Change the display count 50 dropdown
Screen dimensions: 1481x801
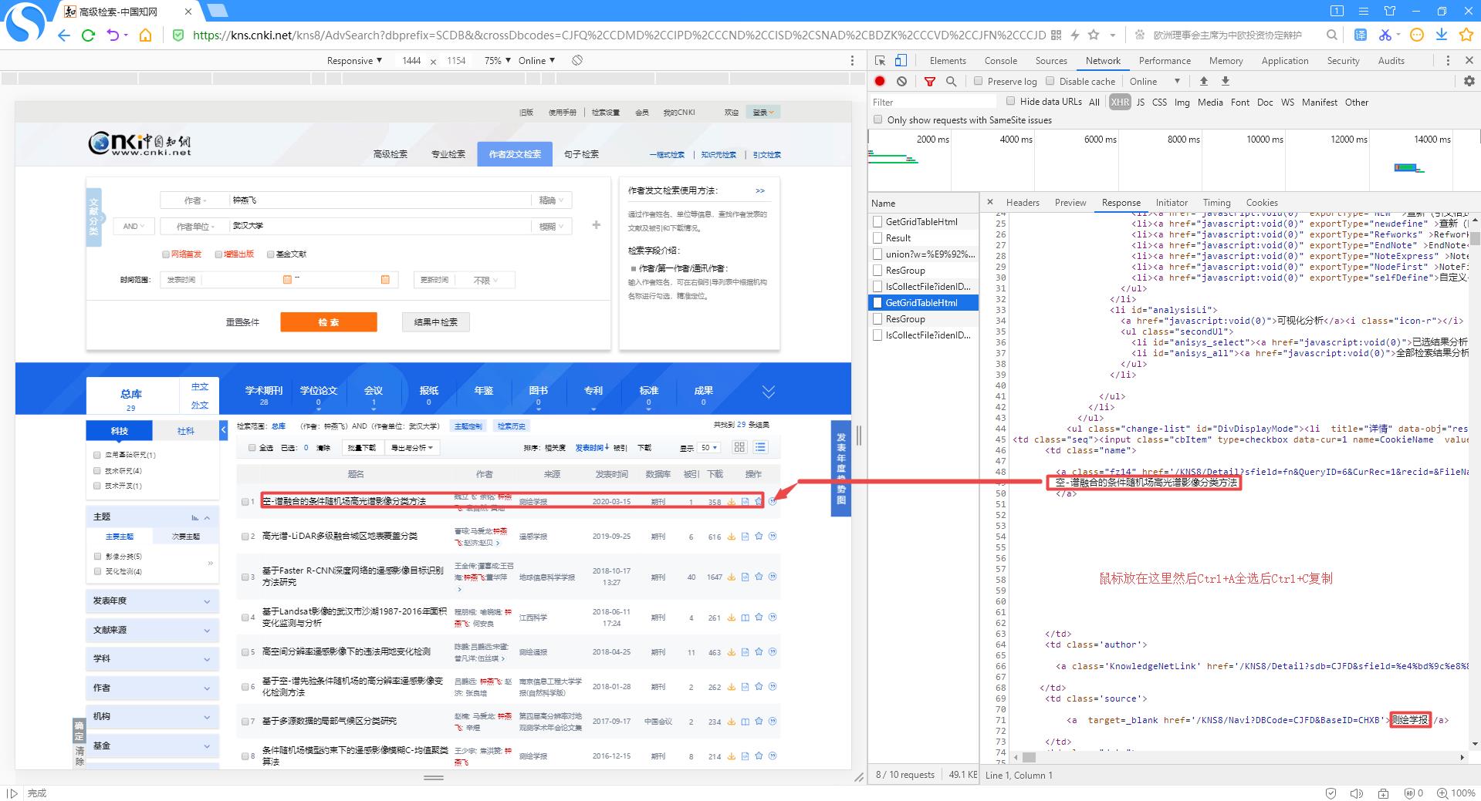(708, 447)
